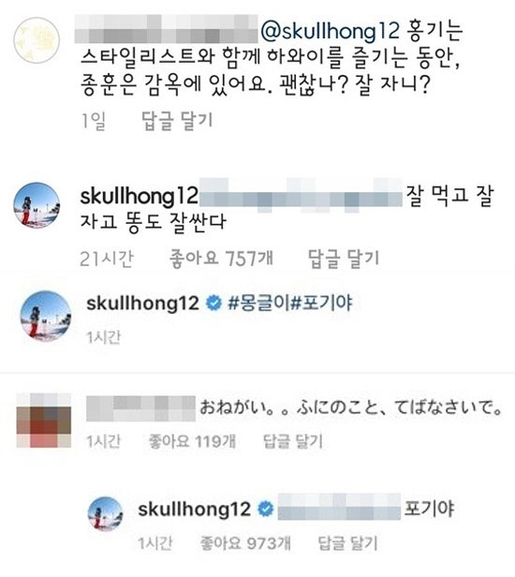Screen dimensions: 515x577
Task: Open skullhong12 avatar beside '잘 먹고 잘' reply
Action: click(x=37, y=205)
